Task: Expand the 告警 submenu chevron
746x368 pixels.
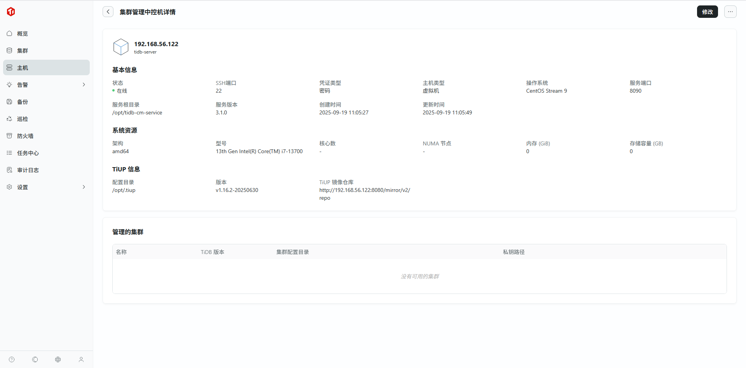Action: (x=84, y=85)
